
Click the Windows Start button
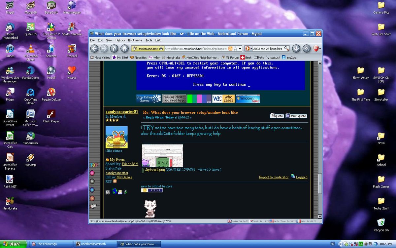click(12, 244)
